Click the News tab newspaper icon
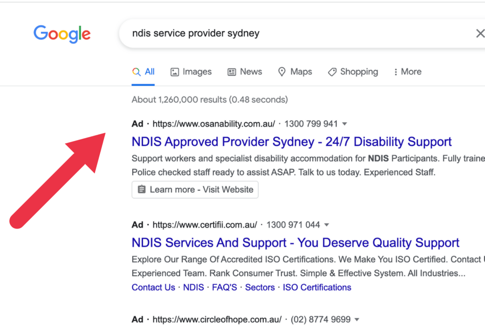This screenshot has width=485, height=328. (x=232, y=72)
